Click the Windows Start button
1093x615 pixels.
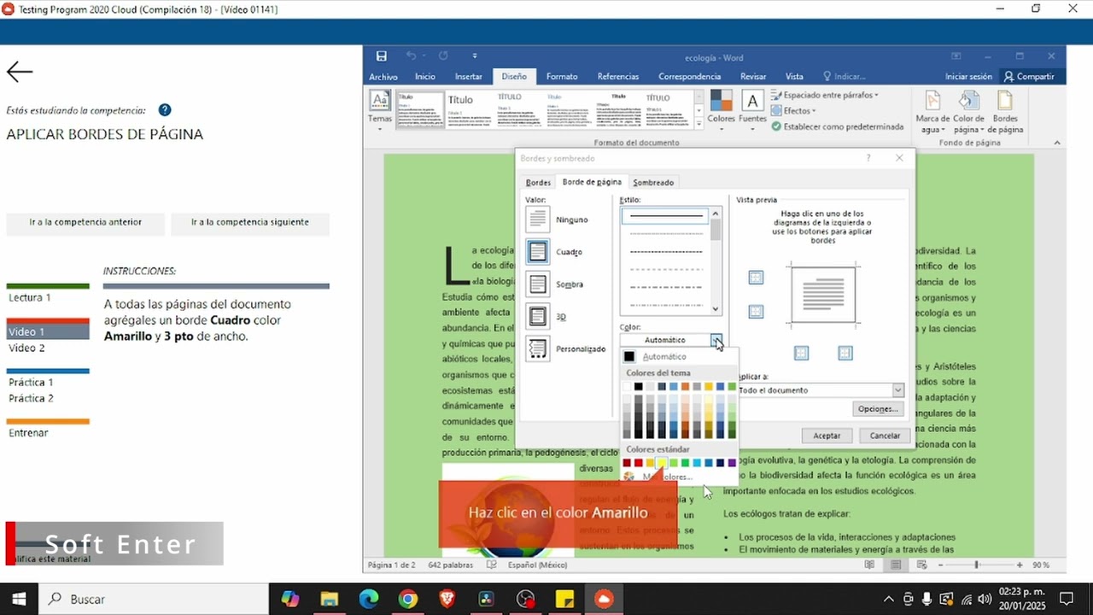click(x=19, y=600)
